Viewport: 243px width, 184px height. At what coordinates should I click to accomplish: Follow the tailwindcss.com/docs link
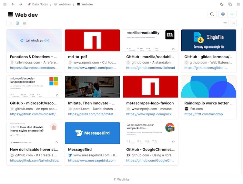point(34,68)
